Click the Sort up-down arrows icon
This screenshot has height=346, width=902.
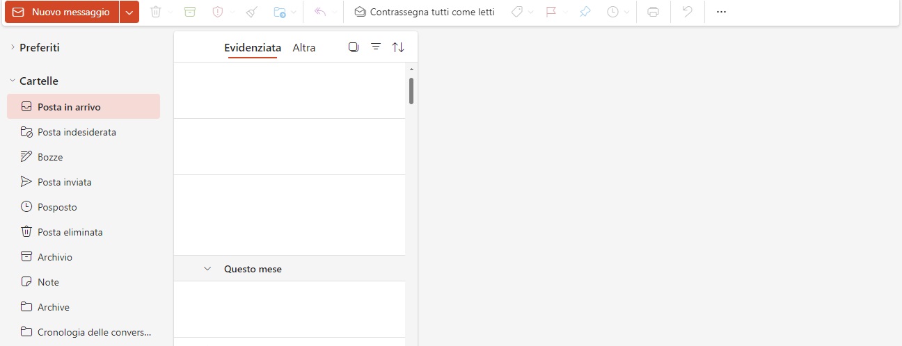click(398, 47)
